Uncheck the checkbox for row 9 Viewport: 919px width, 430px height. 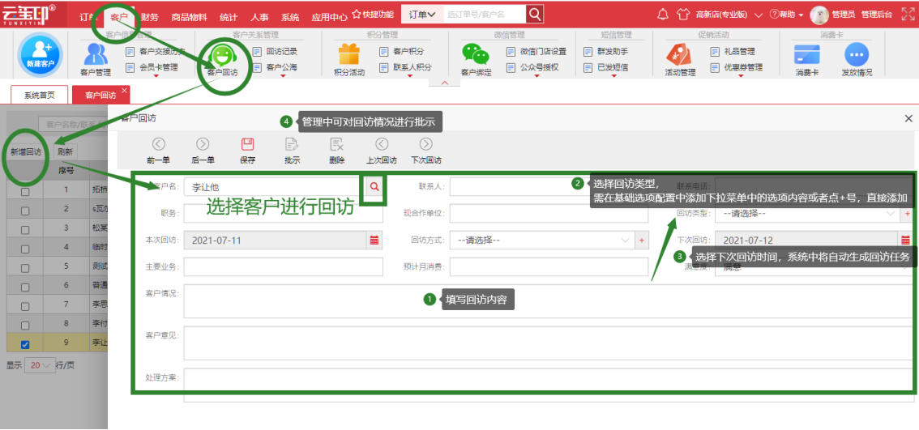(x=25, y=344)
